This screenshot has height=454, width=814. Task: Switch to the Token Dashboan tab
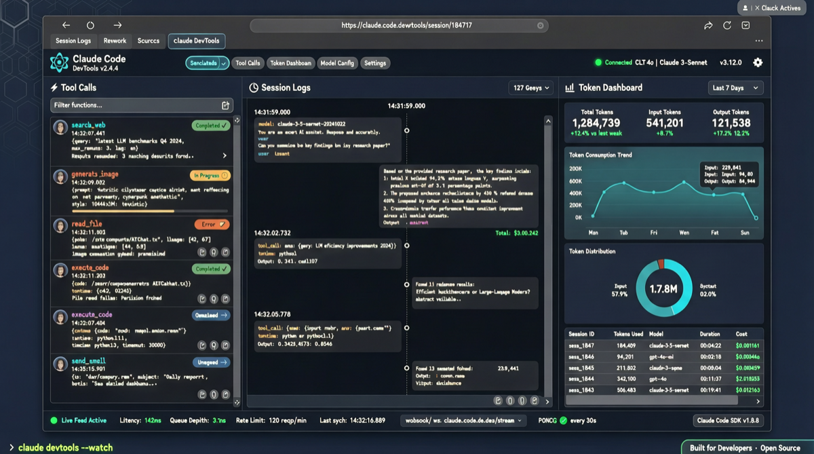[291, 62]
